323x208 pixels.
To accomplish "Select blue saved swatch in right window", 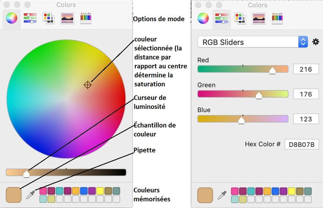I will click(275, 191).
